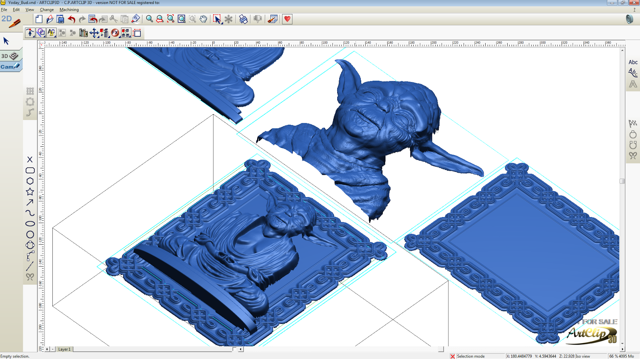Click the snowflake freeze icon

click(x=228, y=19)
